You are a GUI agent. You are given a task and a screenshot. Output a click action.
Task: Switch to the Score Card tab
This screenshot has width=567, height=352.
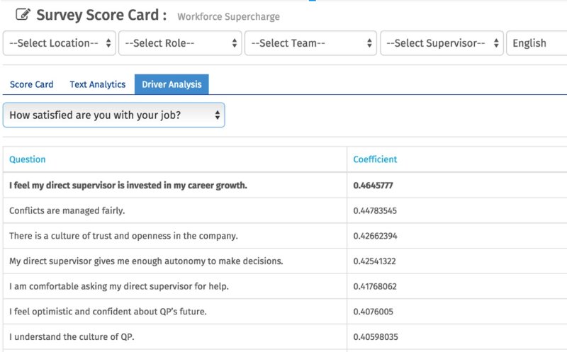31,84
